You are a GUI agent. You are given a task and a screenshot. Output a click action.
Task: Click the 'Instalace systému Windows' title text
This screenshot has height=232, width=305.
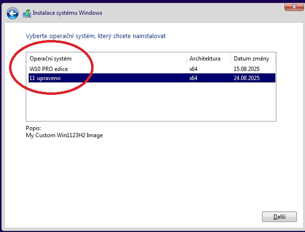click(x=67, y=13)
